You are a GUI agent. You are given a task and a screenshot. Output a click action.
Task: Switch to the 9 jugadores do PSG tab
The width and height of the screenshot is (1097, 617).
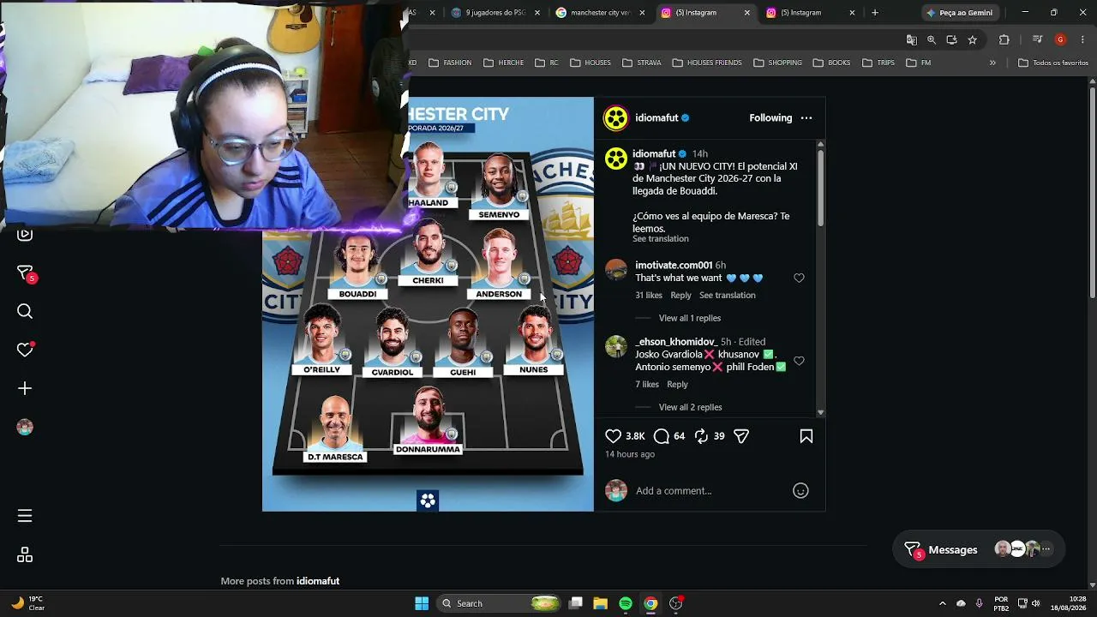click(x=496, y=13)
